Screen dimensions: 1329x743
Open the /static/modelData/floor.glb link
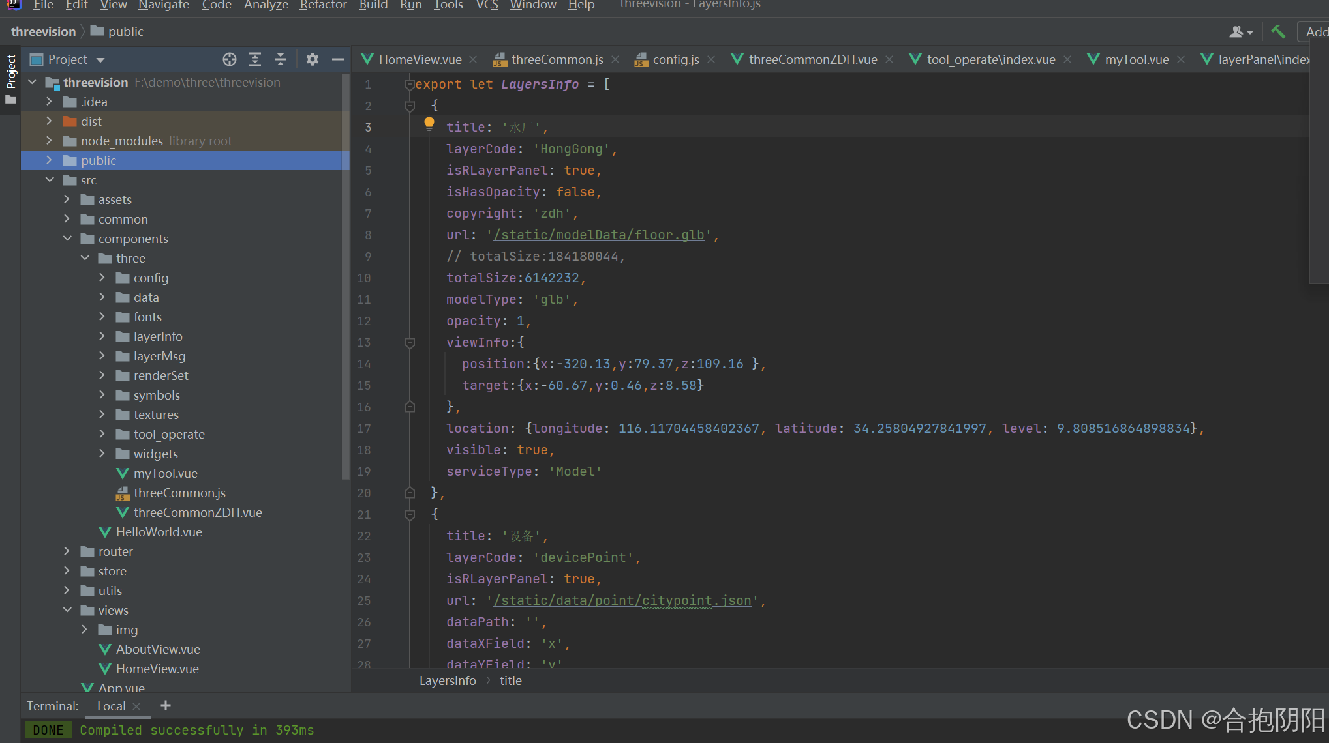point(599,235)
